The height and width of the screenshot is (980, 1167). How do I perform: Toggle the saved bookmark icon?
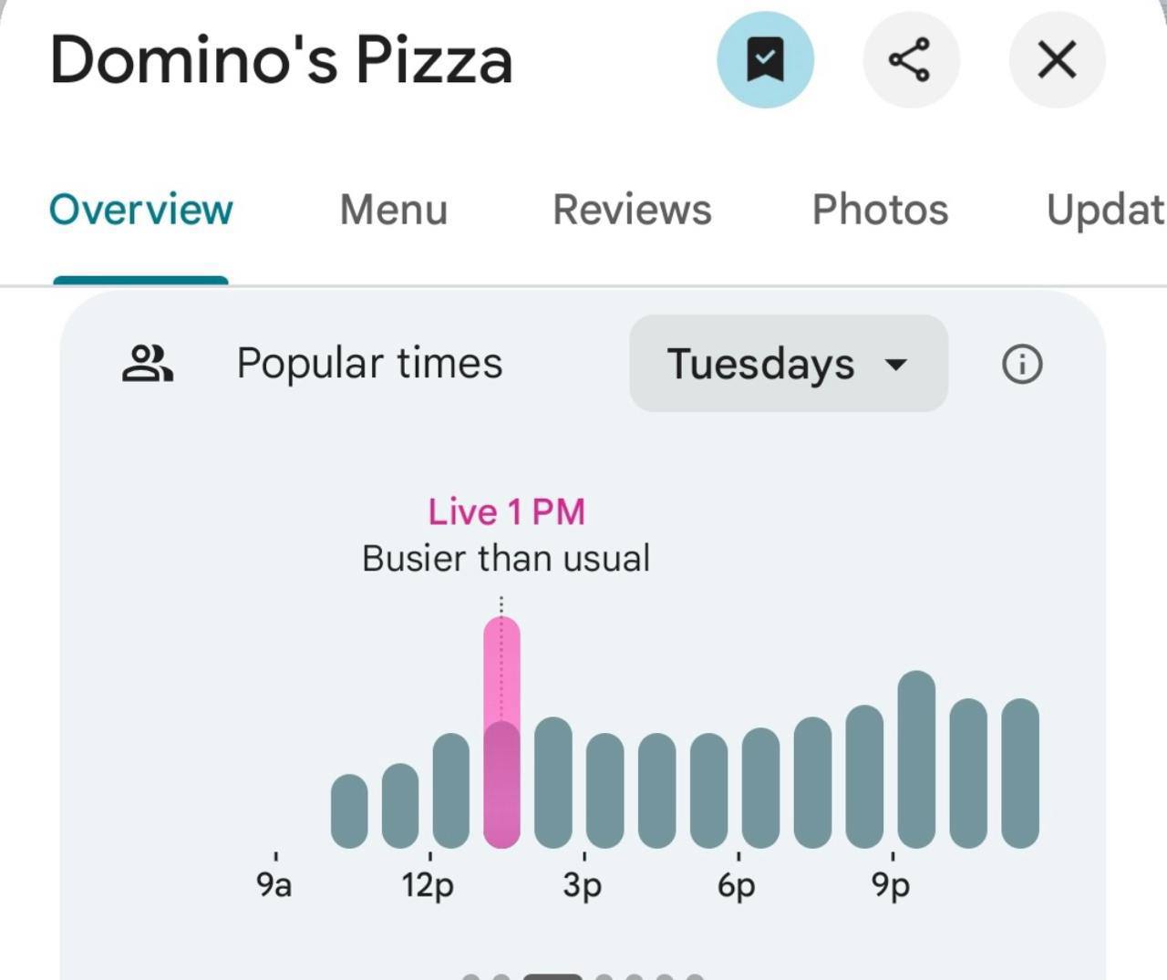coord(765,60)
